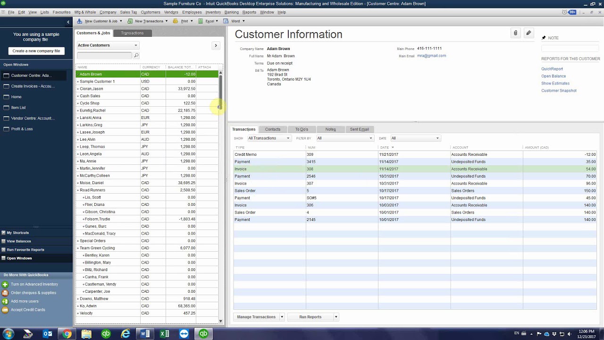Open the Open Balance link
604x340 pixels.
(x=554, y=76)
